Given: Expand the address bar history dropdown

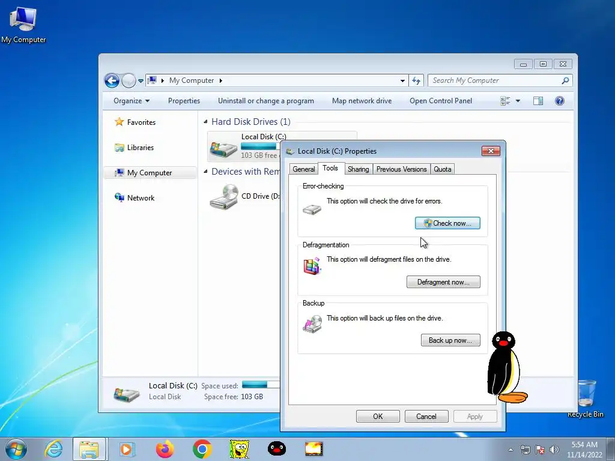Looking at the screenshot, I should tap(402, 81).
